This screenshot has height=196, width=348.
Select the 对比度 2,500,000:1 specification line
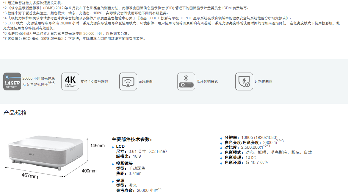[x=247, y=147]
